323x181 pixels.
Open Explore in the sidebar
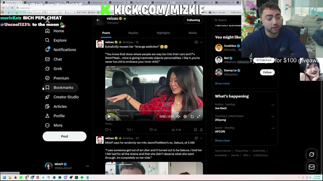[56, 40]
